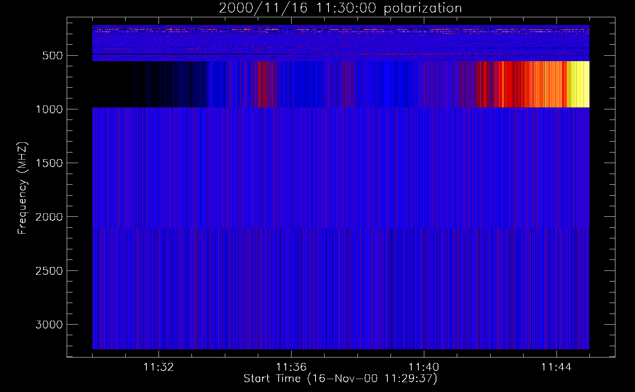Viewport: 635px width, 392px height.
Task: Click the 11:44 time tick label
Action: [x=557, y=367]
